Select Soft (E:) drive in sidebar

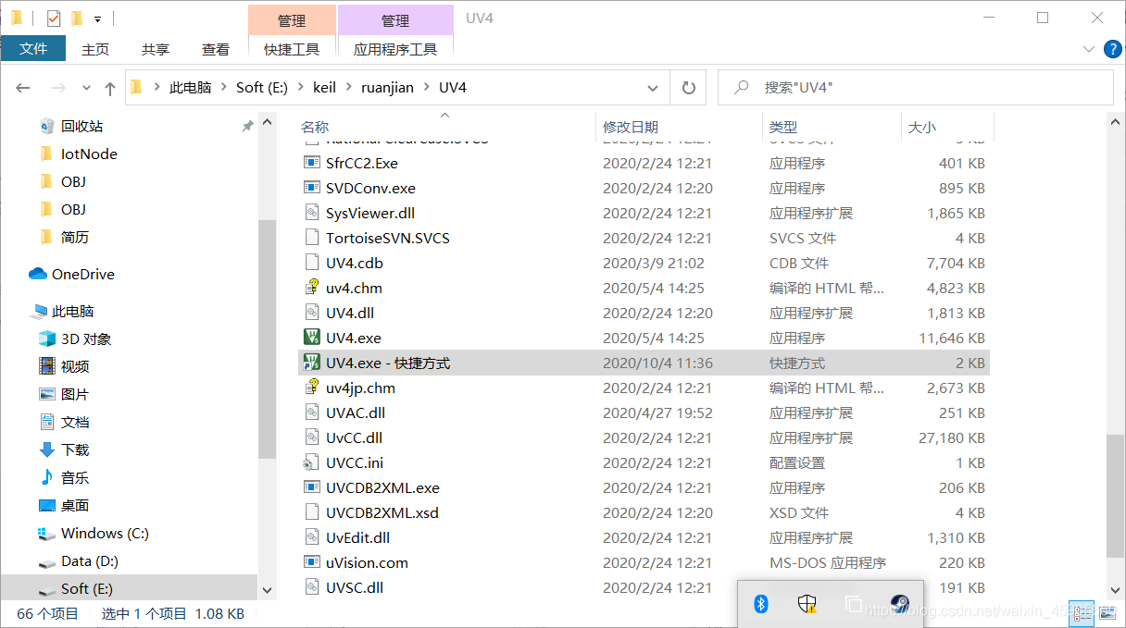[x=88, y=588]
